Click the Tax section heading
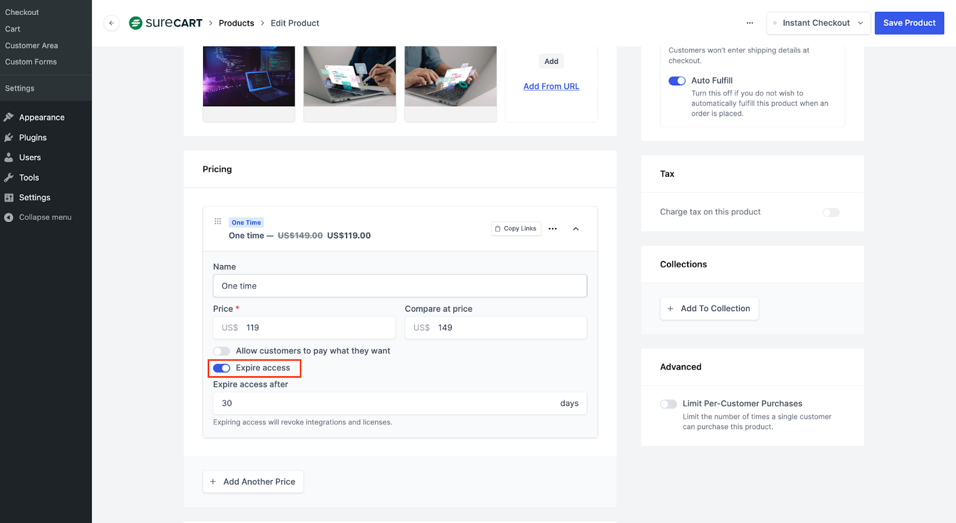The height and width of the screenshot is (523, 956). coord(667,174)
